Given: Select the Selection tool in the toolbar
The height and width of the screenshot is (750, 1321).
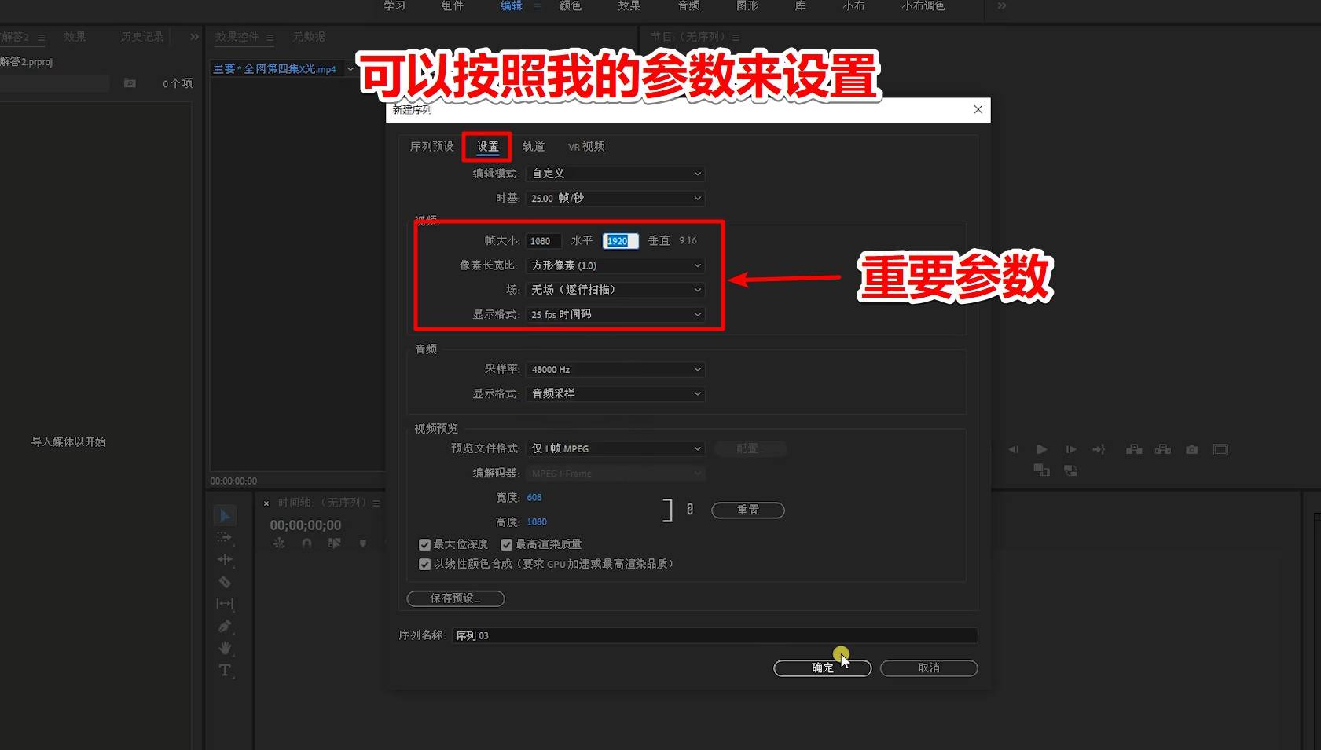Looking at the screenshot, I should (225, 514).
